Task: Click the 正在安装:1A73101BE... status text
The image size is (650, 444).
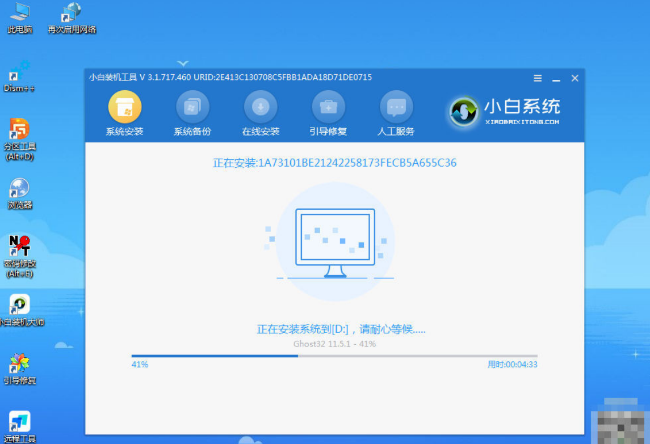Action: pos(334,163)
